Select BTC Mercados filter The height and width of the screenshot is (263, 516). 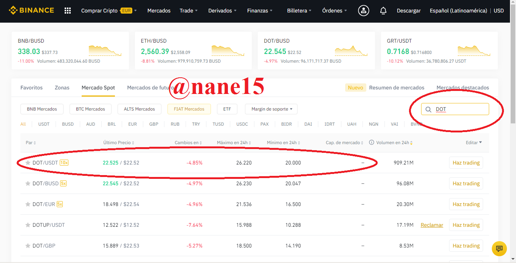click(90, 109)
